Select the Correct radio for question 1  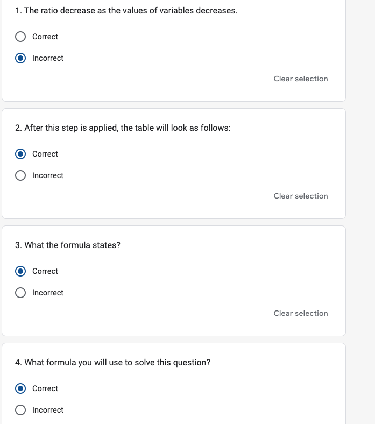tap(20, 37)
